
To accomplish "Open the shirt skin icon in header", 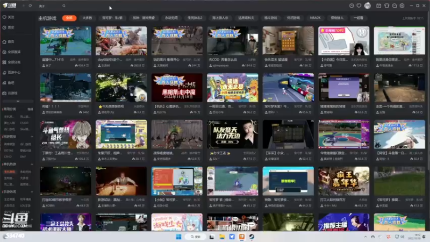I will click(386, 6).
